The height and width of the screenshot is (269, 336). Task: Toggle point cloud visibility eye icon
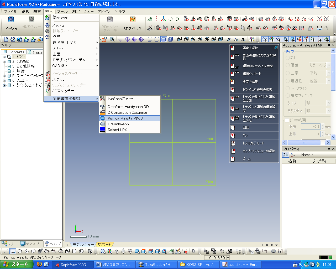pyautogui.click(x=279, y=39)
